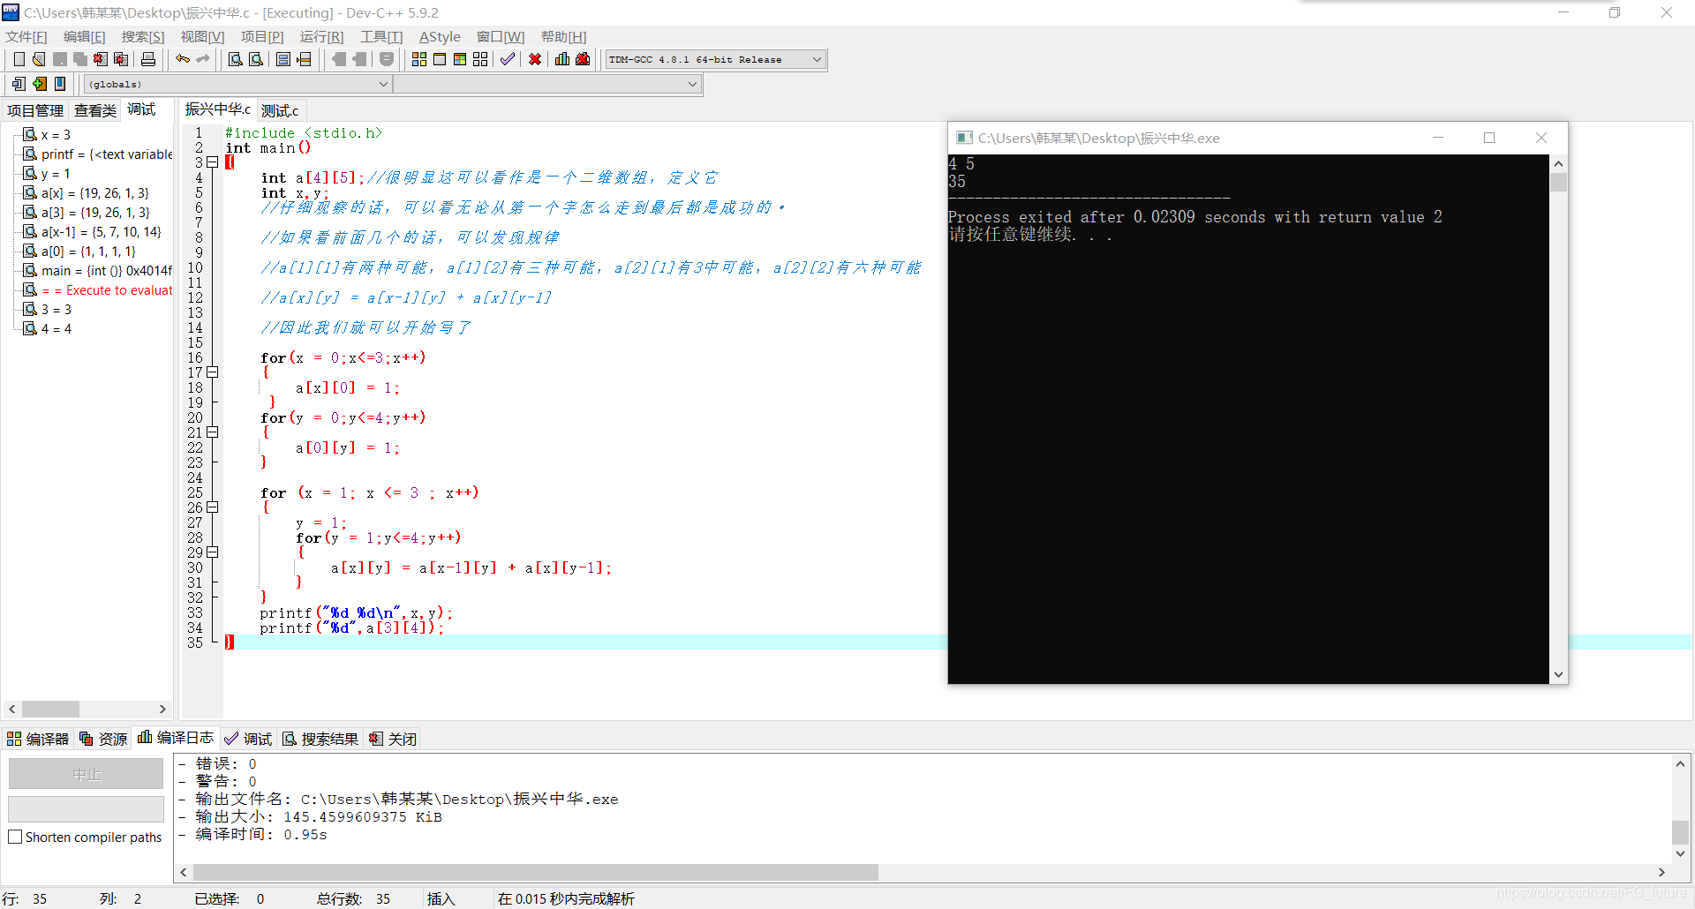Click console window scrollbar down arrow
The width and height of the screenshot is (1695, 909).
pyautogui.click(x=1559, y=674)
